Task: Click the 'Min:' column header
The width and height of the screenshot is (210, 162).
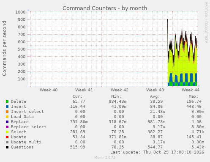Action: click(116, 96)
